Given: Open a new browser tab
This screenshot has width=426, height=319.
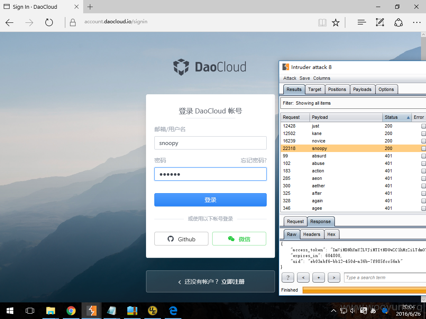Looking at the screenshot, I should [x=90, y=7].
